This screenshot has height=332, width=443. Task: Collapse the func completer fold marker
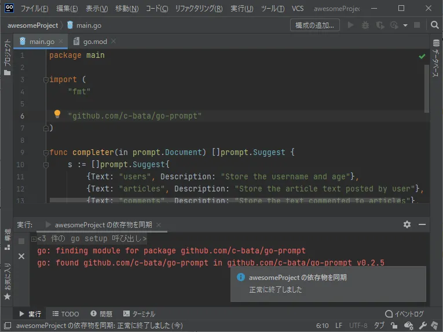tap(46, 153)
